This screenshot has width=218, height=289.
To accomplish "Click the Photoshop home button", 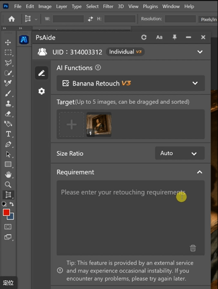I will click(x=11, y=19).
